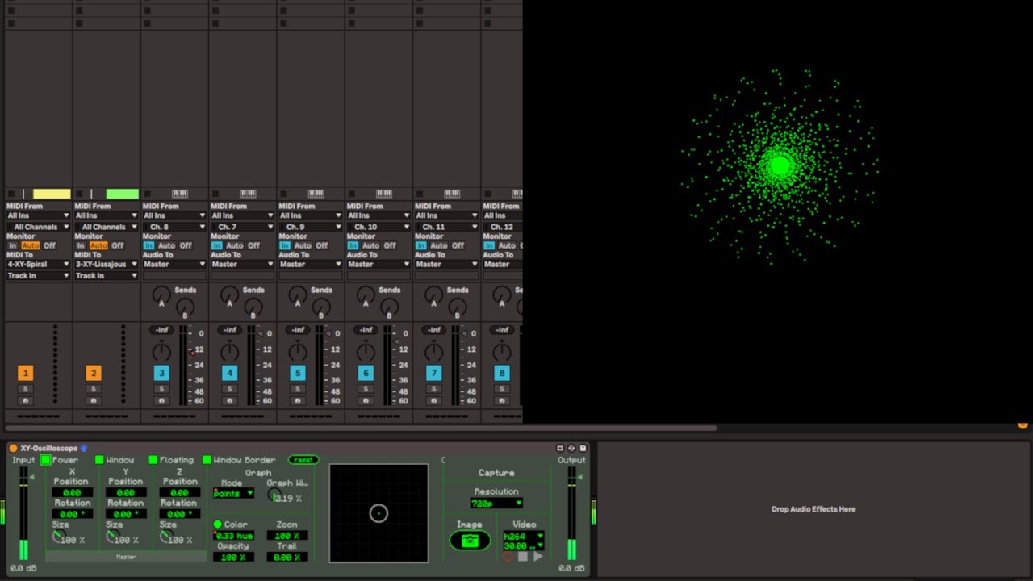Open track 3 channel dropdown showing Ch. 8
The height and width of the screenshot is (581, 1033).
pyautogui.click(x=174, y=227)
